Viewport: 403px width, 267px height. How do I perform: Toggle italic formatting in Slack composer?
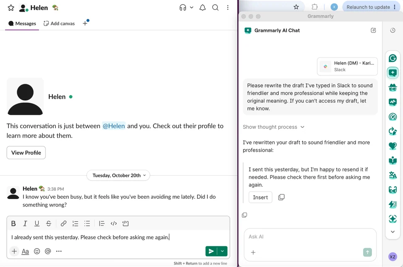click(25, 223)
